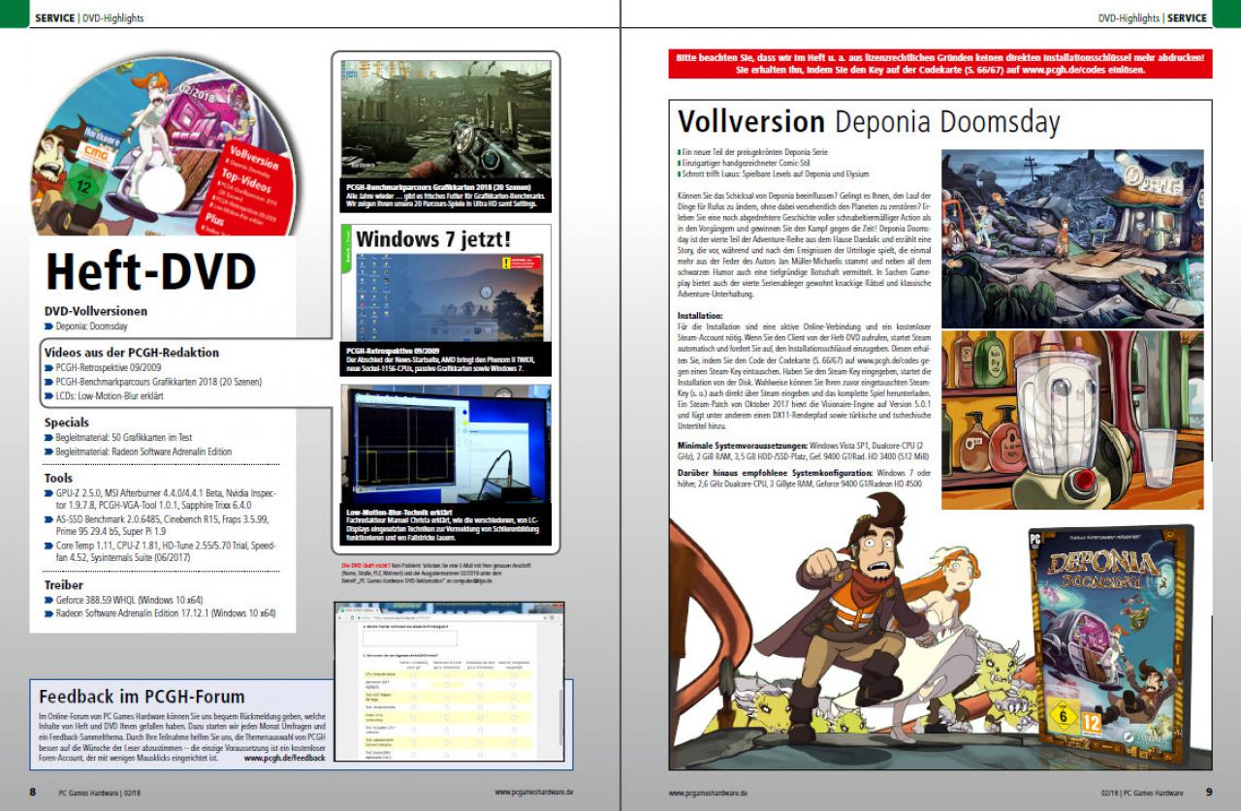The height and width of the screenshot is (811, 1241).
Task: Open the forum survey screenshot thumbnail
Action: pos(449,683)
